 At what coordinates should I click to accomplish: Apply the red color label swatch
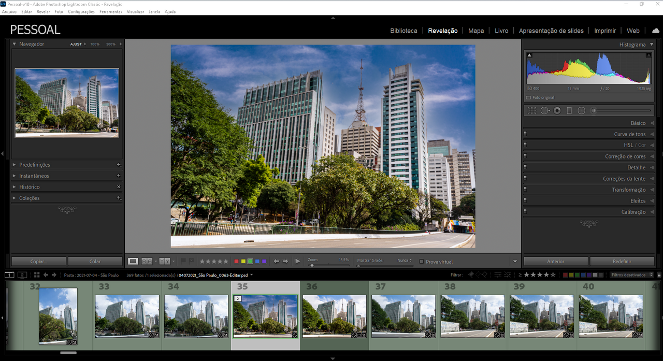237,262
